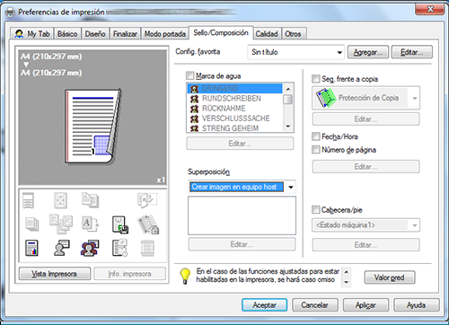Click the grayed scattered multiple documents icon
This screenshot has height=325, width=449.
[61, 224]
